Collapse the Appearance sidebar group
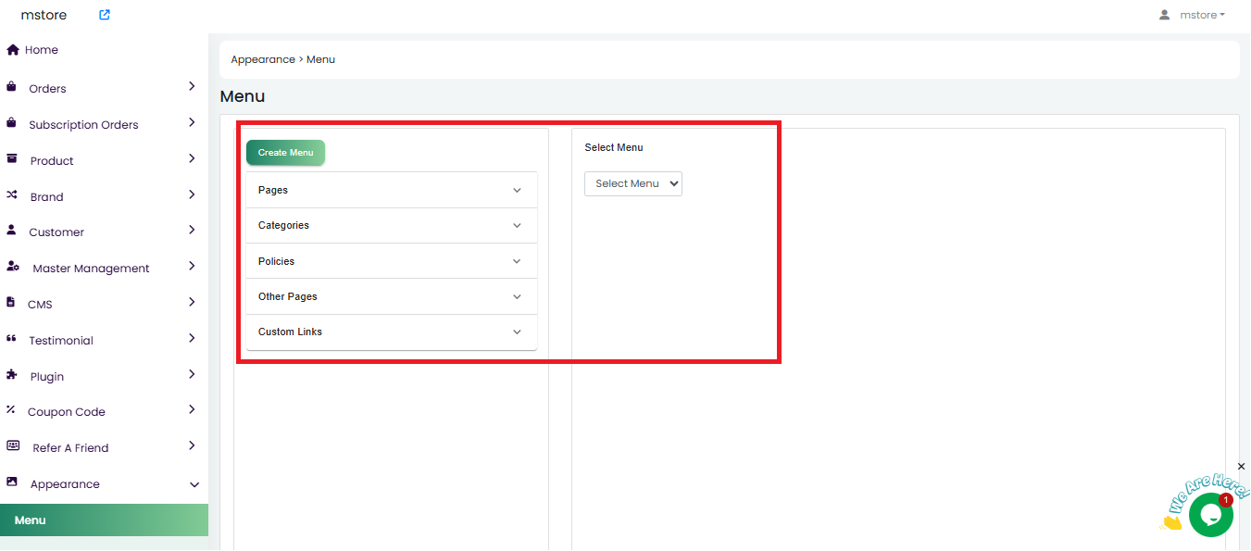Viewport: 1251px width, 551px height. 194,484
